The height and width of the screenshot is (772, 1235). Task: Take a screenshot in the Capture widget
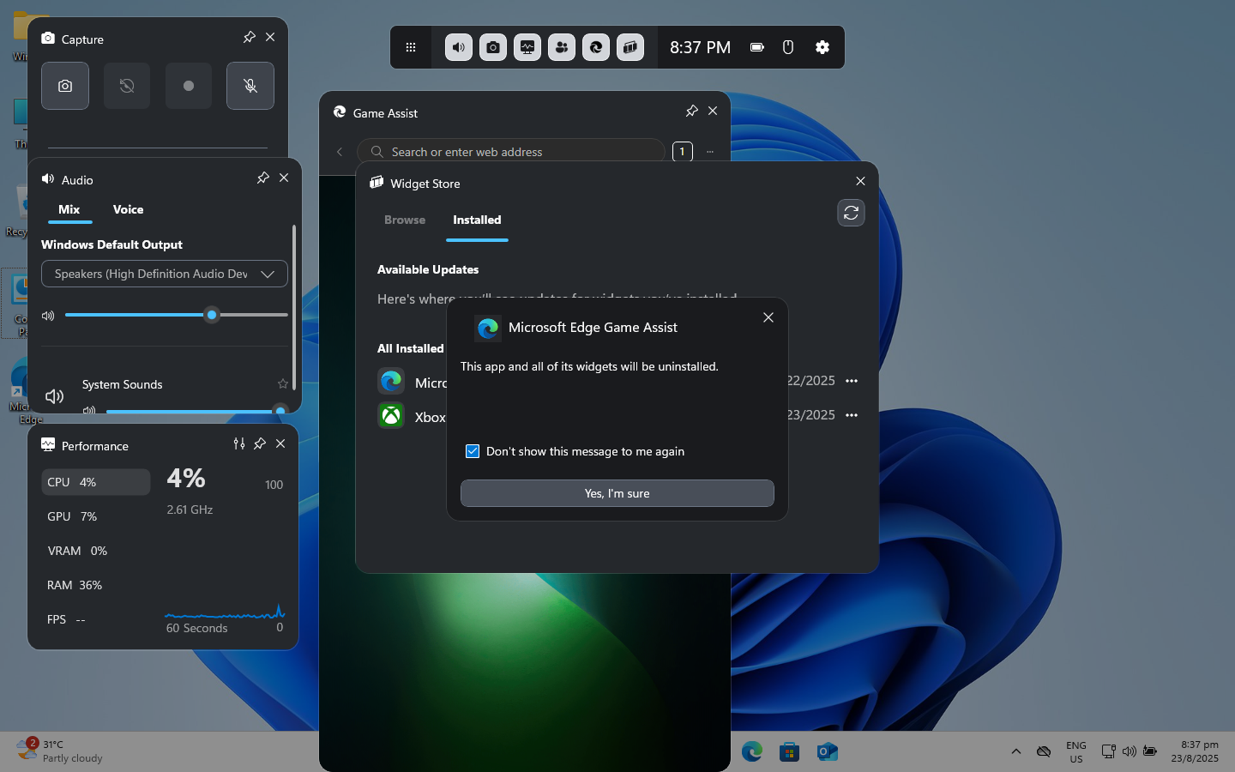65,86
